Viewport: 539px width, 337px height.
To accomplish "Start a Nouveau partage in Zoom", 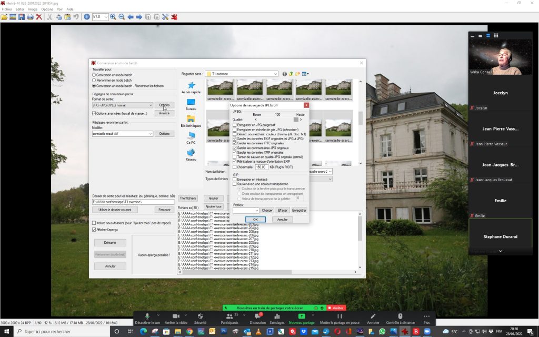I will tap(302, 319).
